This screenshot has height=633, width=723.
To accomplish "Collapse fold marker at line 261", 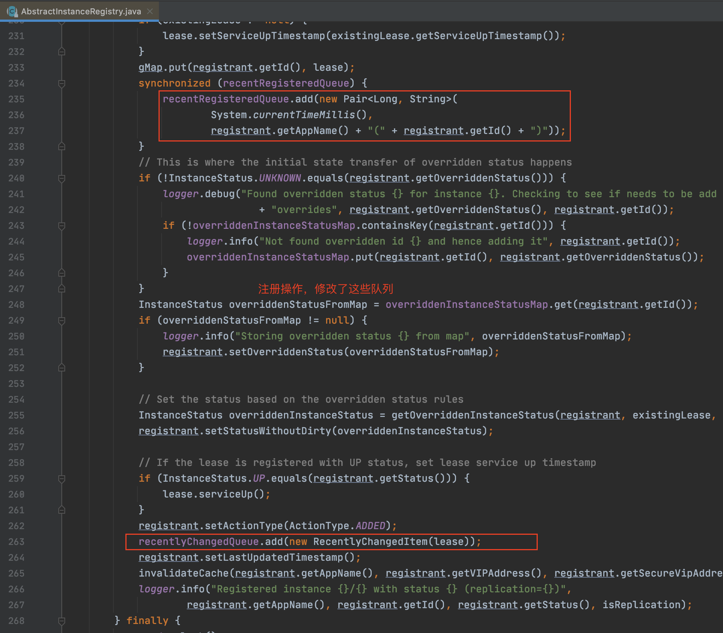I will coord(62,510).
